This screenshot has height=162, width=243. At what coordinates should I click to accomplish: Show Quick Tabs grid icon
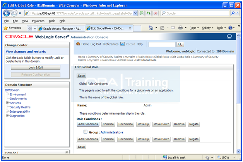(30, 29)
